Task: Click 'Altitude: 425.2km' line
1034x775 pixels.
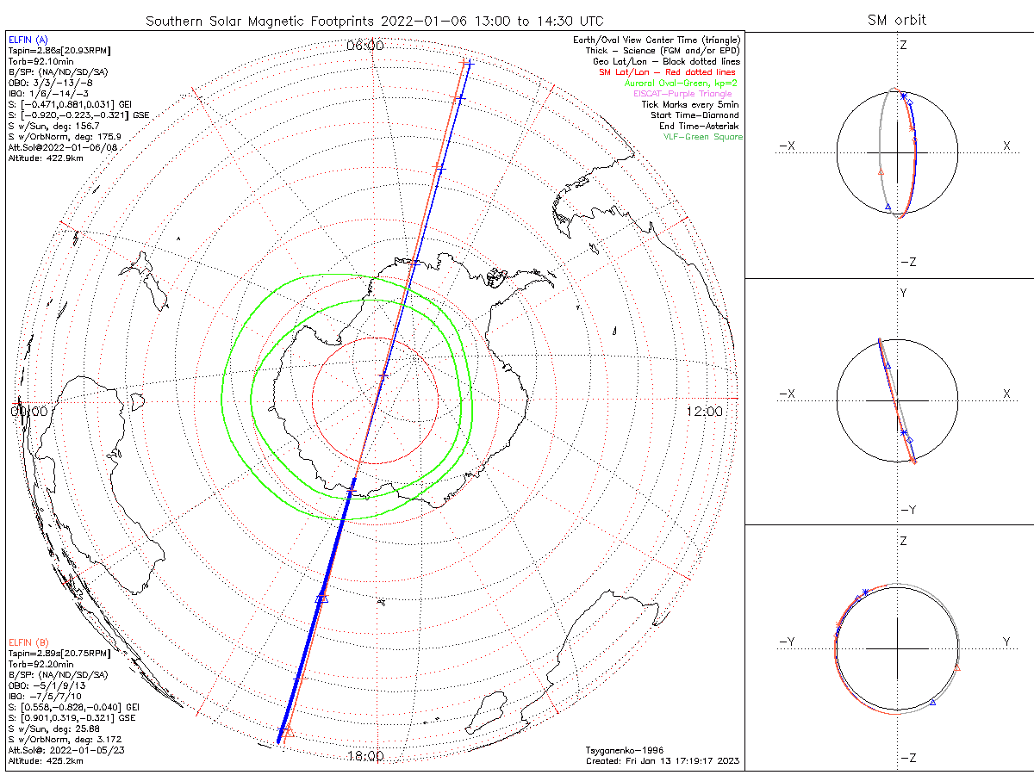Action: click(46, 760)
